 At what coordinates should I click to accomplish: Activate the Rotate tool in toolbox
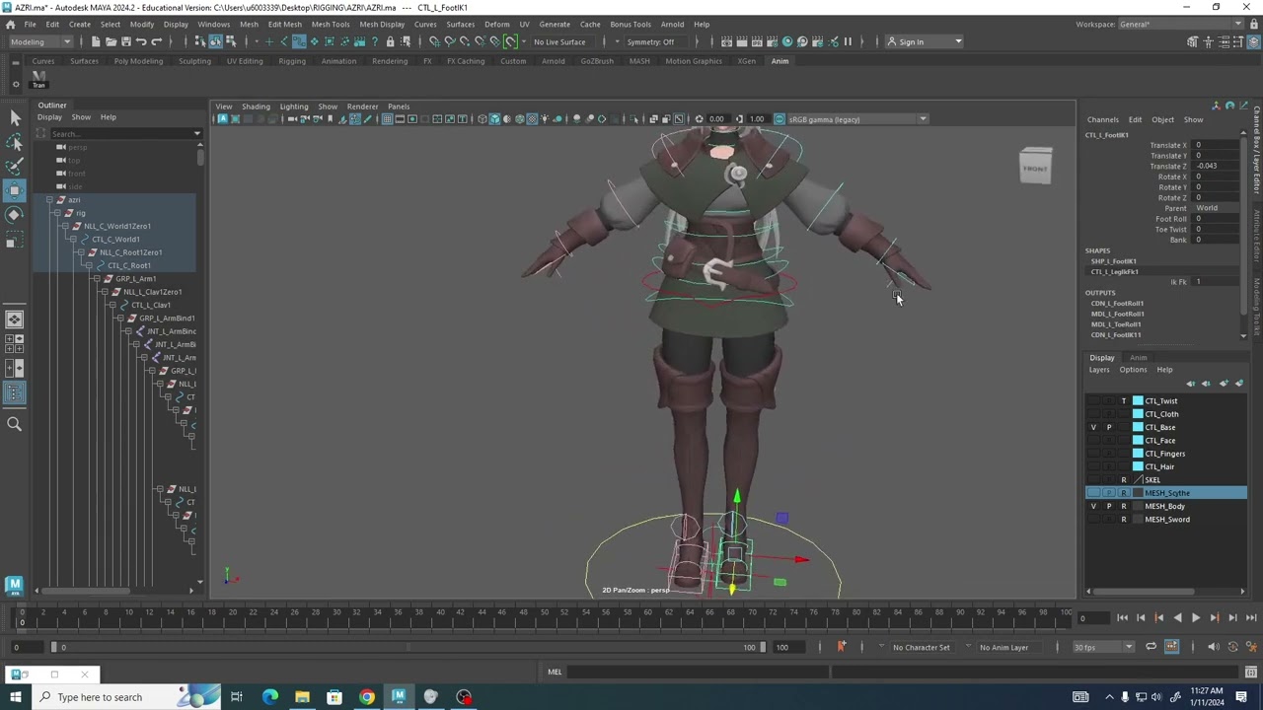[15, 214]
